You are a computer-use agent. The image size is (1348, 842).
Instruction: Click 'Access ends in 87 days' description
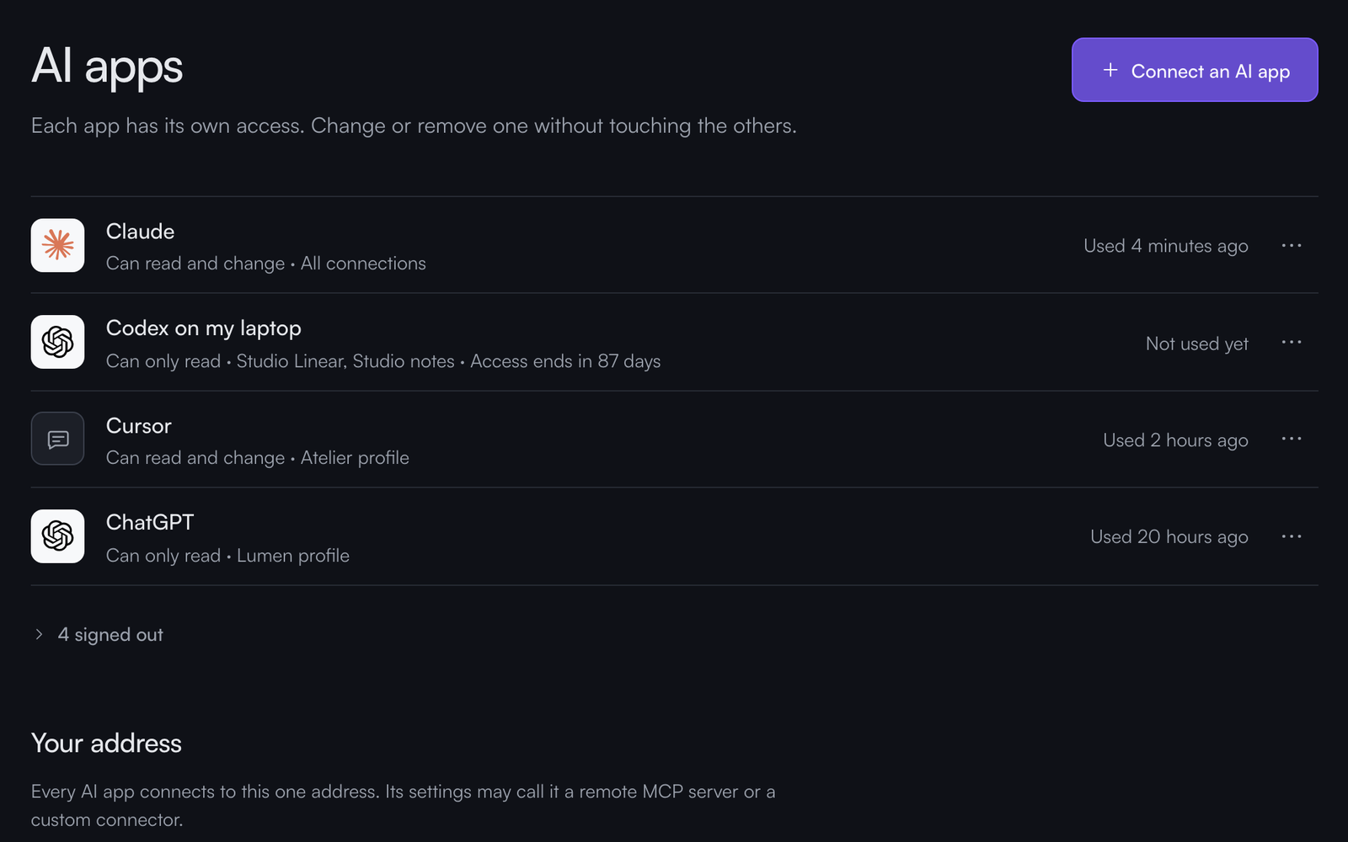pyautogui.click(x=565, y=361)
